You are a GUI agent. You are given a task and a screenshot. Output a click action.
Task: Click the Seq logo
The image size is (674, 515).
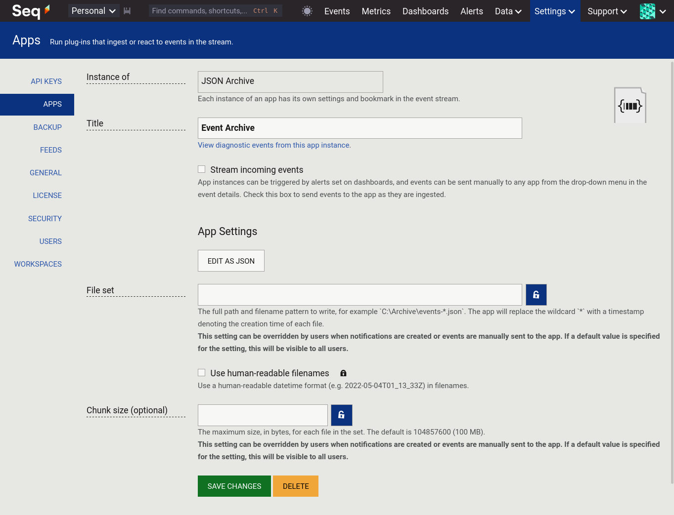[x=31, y=11]
